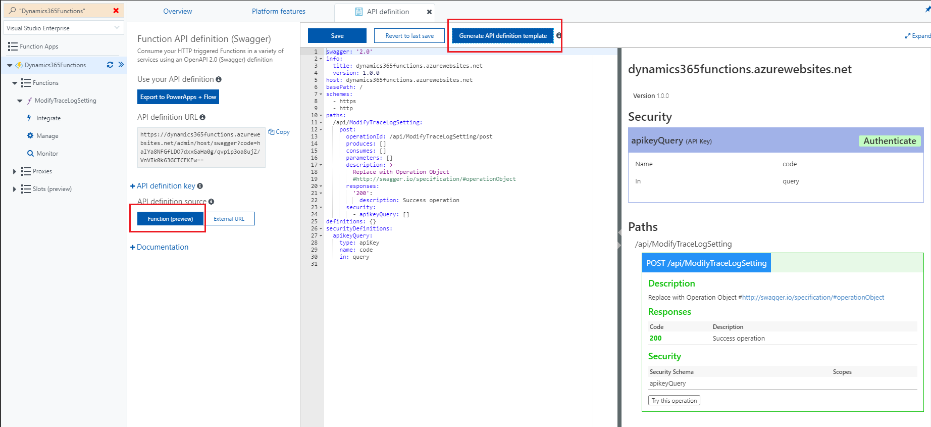Switch to the Overview tab
931x427 pixels.
[x=177, y=11]
